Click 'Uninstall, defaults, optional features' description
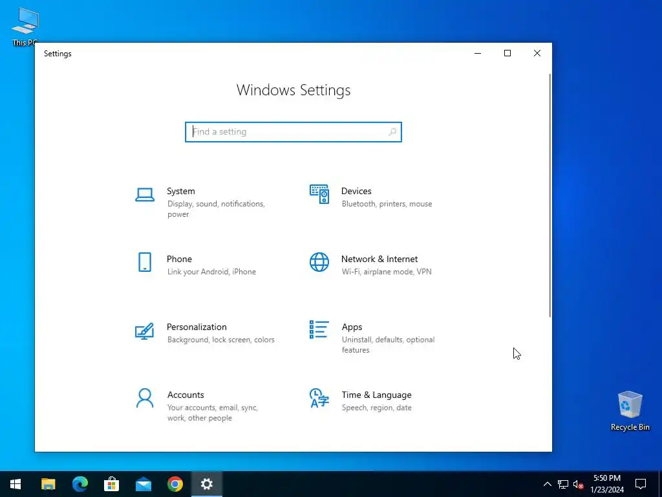Screen dimensions: 662x497 point(389,345)
